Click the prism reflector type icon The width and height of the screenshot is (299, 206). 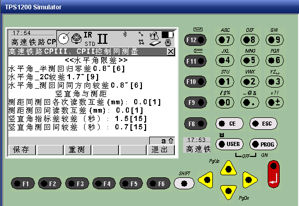click(x=77, y=39)
